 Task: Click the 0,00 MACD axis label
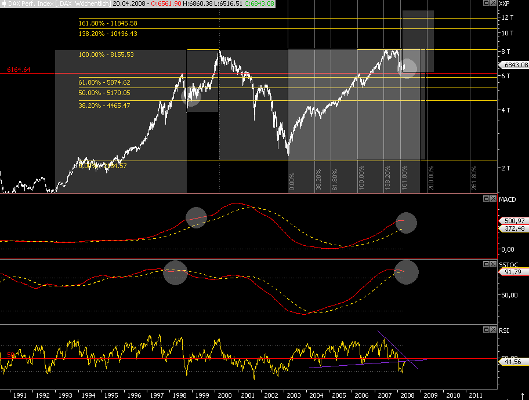(508, 250)
